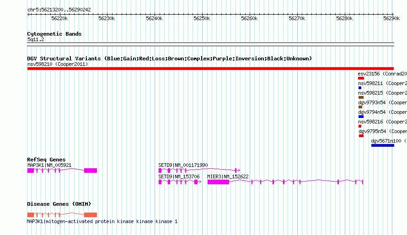Click the SETD9 NM_153706 gene model glyph
407x235 pixels.
tap(180, 182)
